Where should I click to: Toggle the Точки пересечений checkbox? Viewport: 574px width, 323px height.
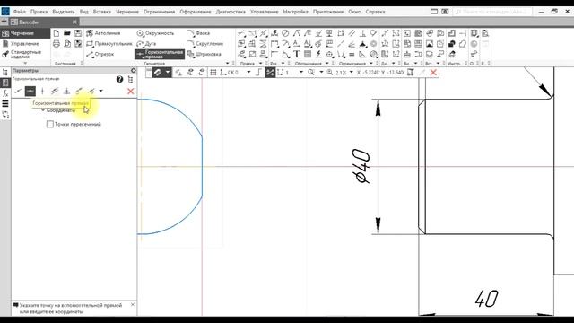(50, 124)
